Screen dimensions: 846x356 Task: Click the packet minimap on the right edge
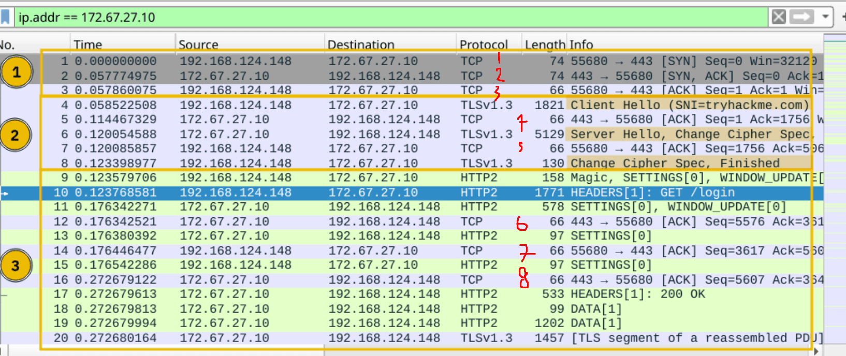pyautogui.click(x=835, y=155)
